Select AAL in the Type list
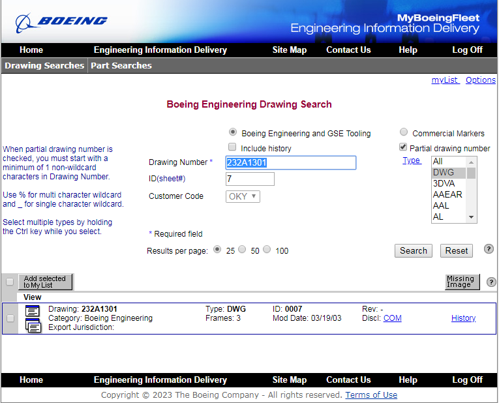 (x=449, y=205)
